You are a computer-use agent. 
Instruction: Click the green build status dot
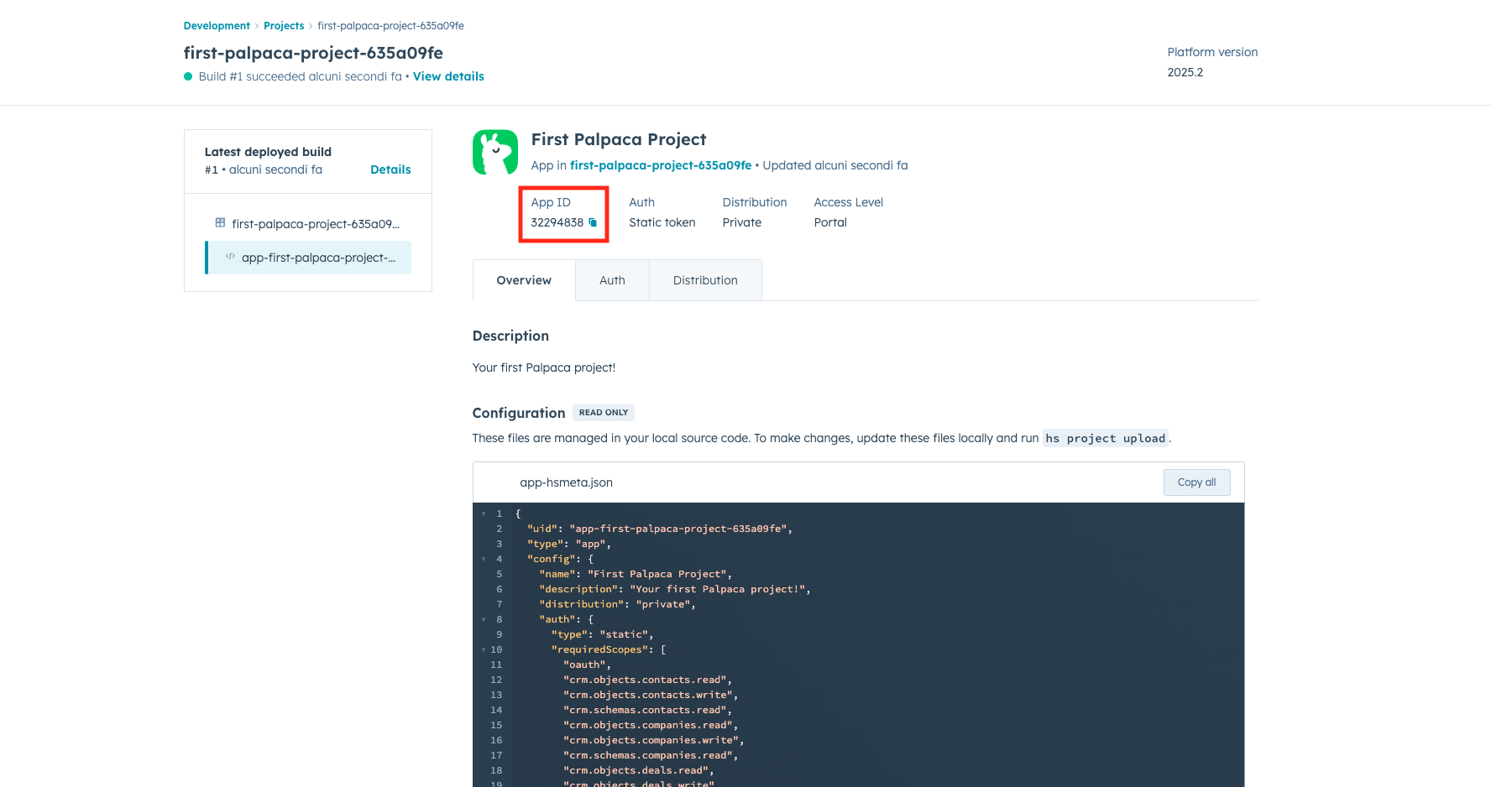pyautogui.click(x=186, y=76)
